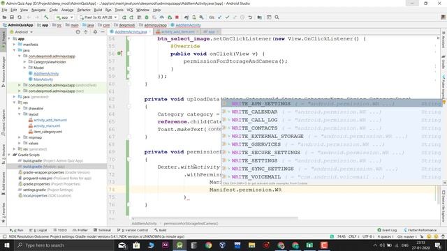This screenshot has height=251, width=447.
Task: Click the Profile app gauge icon
Action: (162, 17)
